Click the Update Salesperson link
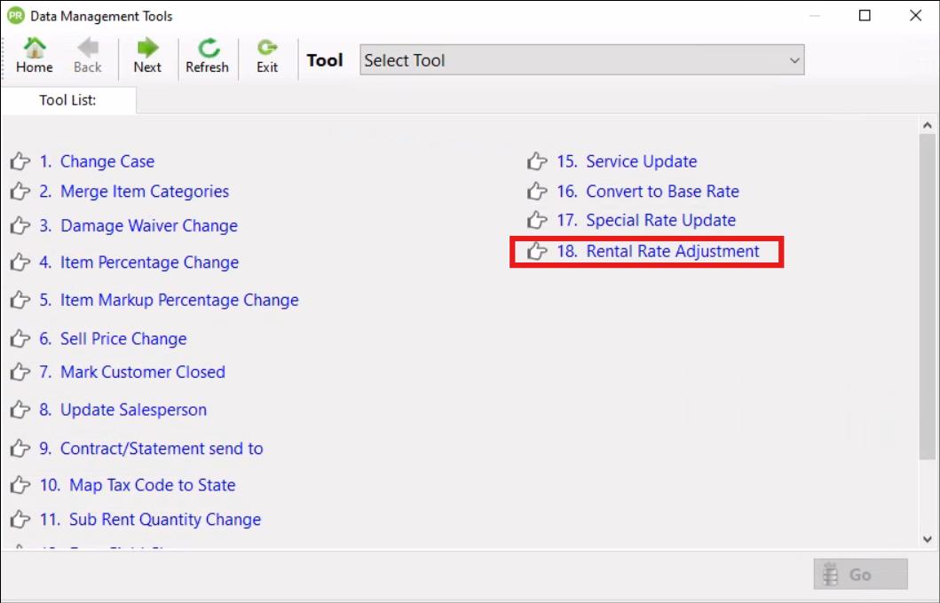Viewport: 940px width, 603px height. (133, 410)
